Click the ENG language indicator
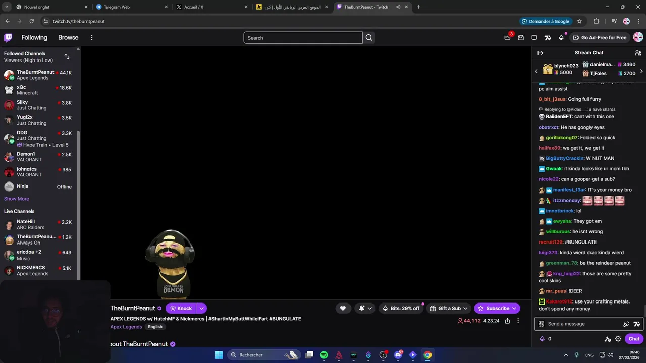Screen dimensions: 646x363 (589, 355)
